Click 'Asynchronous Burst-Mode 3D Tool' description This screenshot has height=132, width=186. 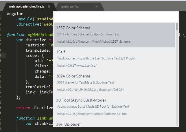pos(93,106)
